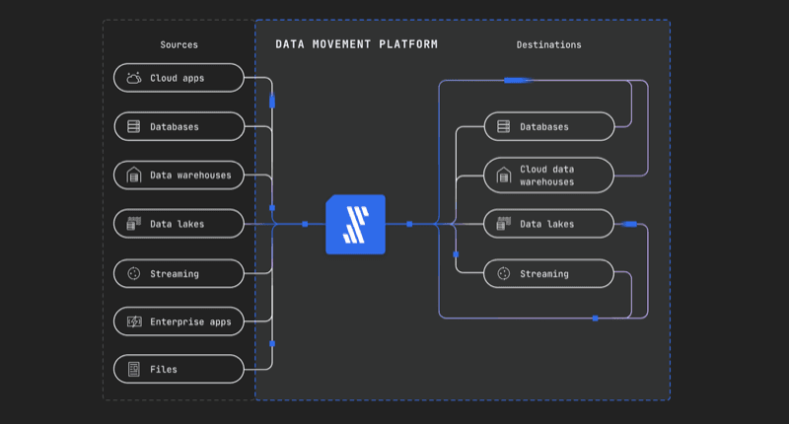
Task: Click the Cloud apps source label
Action: pos(179,78)
